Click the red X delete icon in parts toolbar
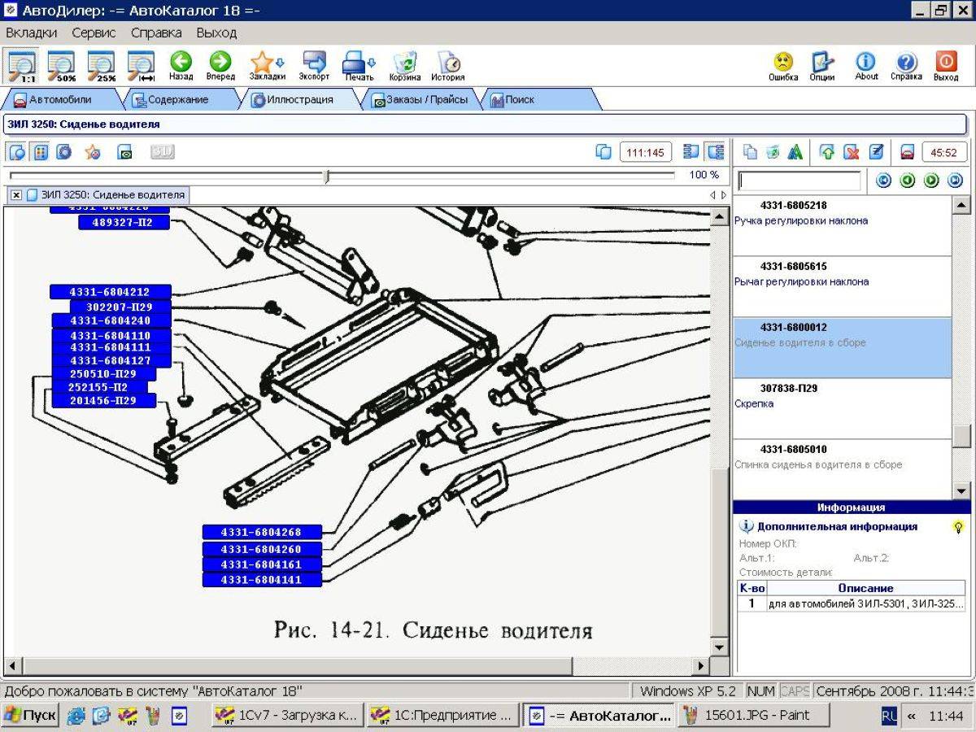Viewport: 976px width, 732px height. click(x=851, y=152)
